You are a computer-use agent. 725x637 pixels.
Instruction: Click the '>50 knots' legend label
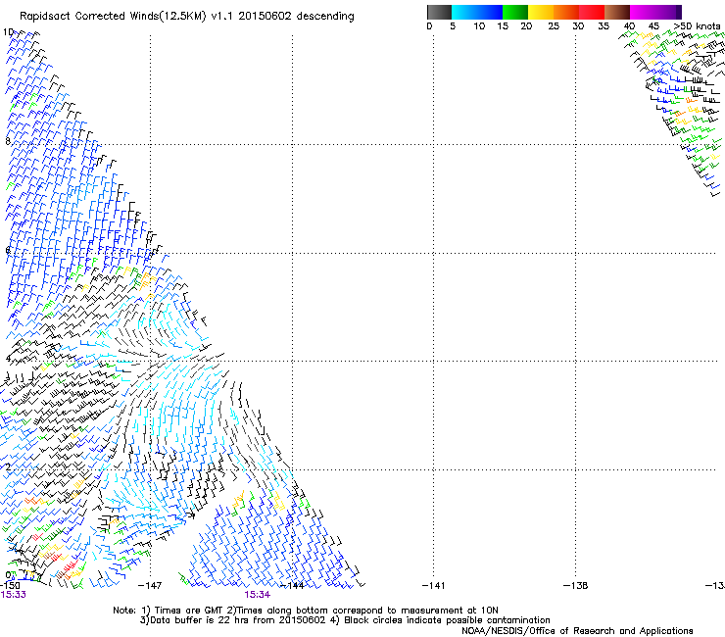698,26
